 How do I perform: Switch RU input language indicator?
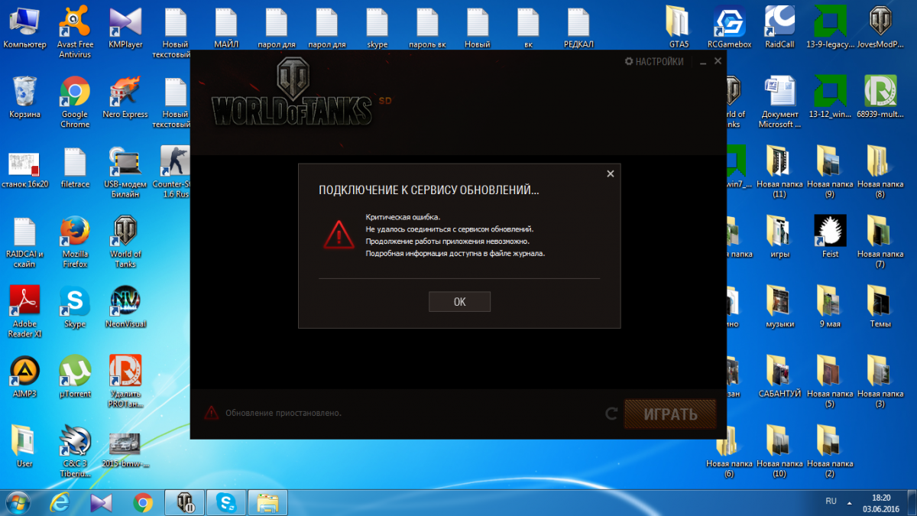[831, 501]
